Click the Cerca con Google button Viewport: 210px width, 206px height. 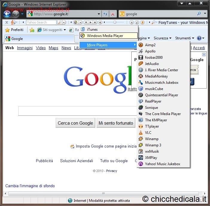75,123
